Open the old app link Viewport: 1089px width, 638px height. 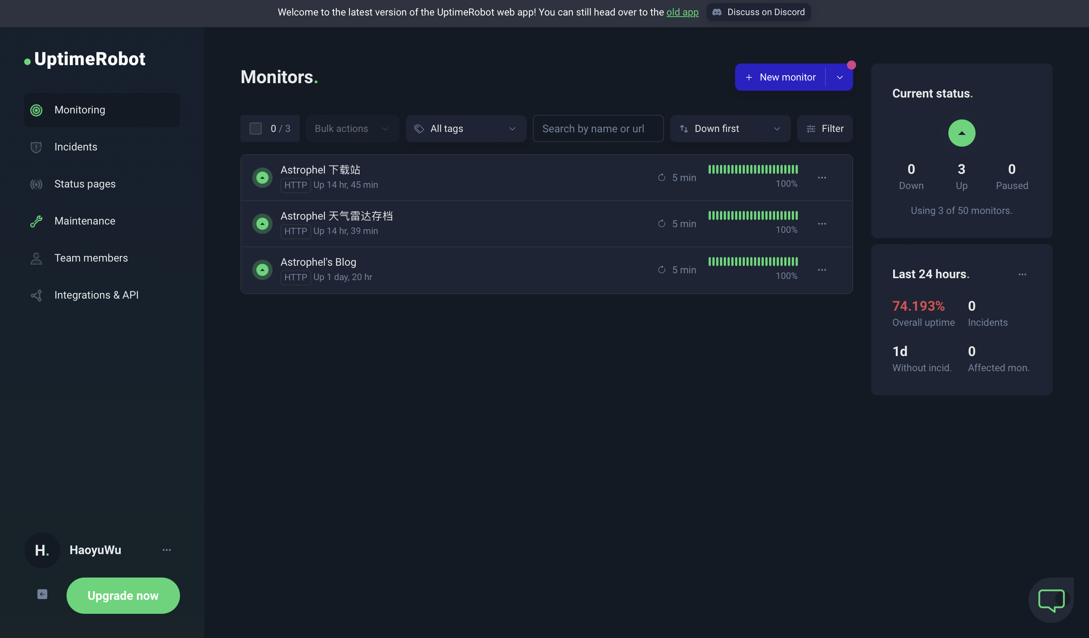(x=683, y=12)
